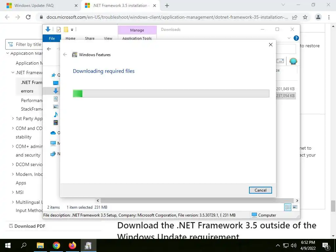Click the taskbar volume speaker icon

[x=294, y=245]
